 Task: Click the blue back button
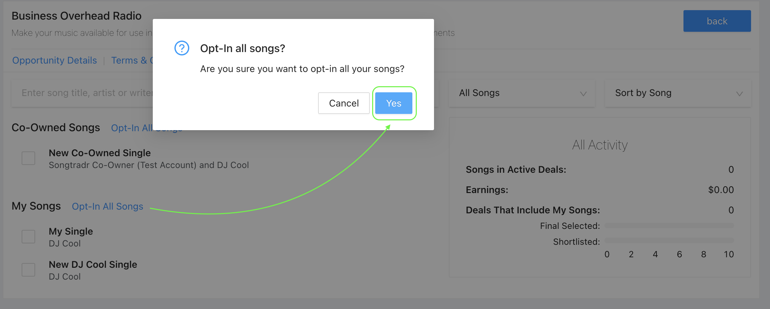(717, 21)
